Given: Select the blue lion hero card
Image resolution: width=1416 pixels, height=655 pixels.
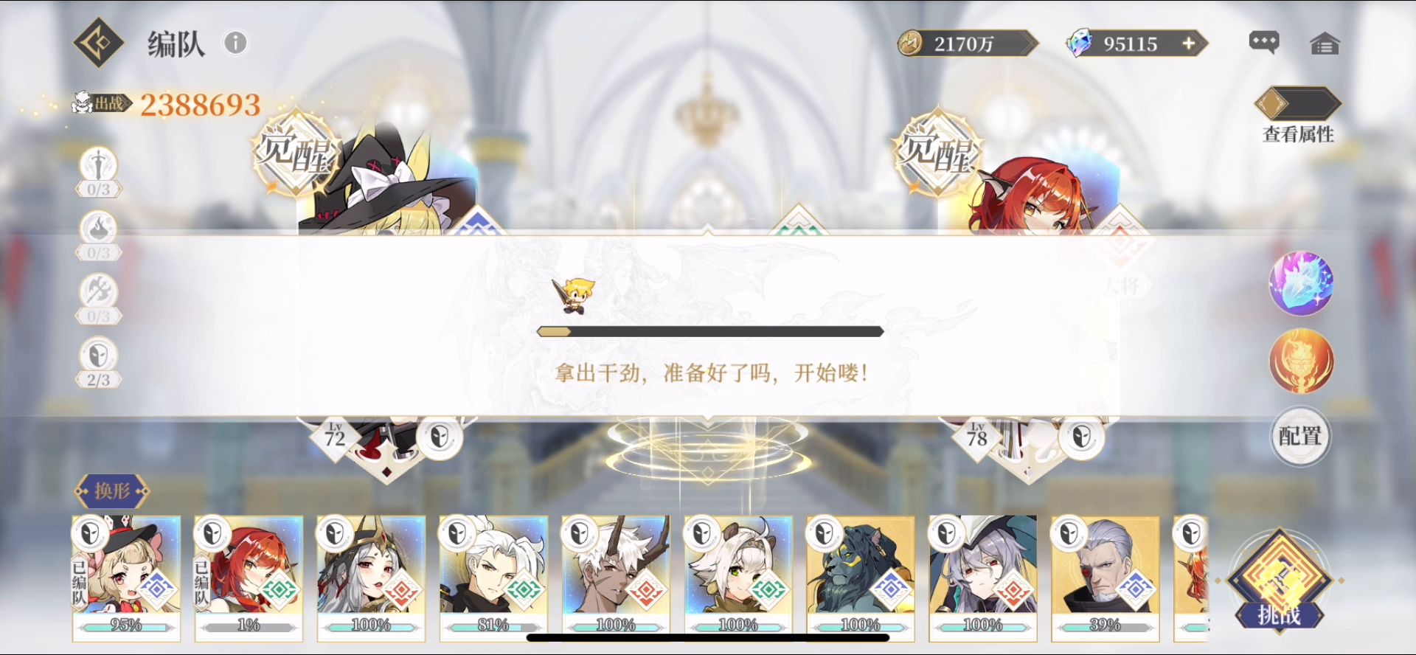Looking at the screenshot, I should [861, 578].
